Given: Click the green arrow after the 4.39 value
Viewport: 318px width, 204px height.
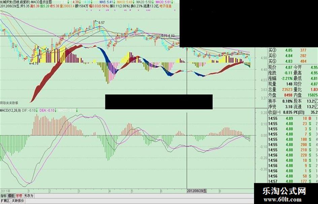Looking at the screenshot, I should pos(80,2).
